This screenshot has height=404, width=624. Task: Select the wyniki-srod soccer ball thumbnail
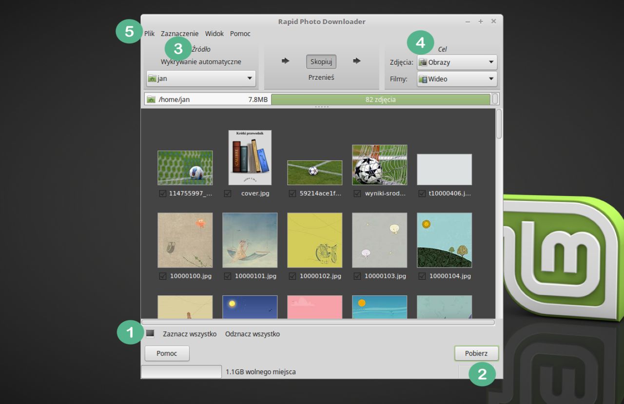[x=380, y=165]
